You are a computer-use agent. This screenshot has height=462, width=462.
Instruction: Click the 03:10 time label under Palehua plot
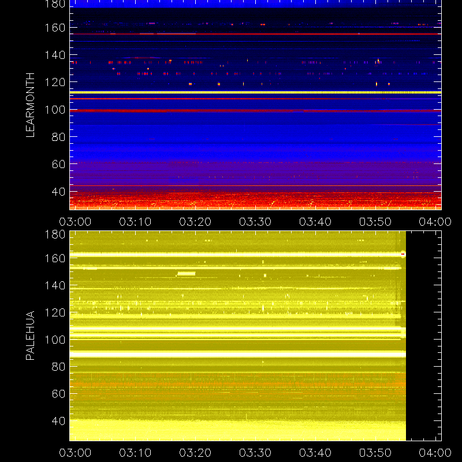pos(135,453)
